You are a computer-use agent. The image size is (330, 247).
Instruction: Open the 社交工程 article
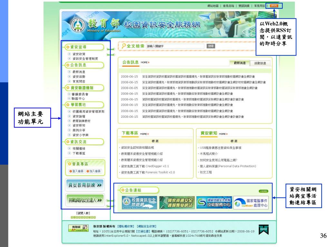coord(206,172)
